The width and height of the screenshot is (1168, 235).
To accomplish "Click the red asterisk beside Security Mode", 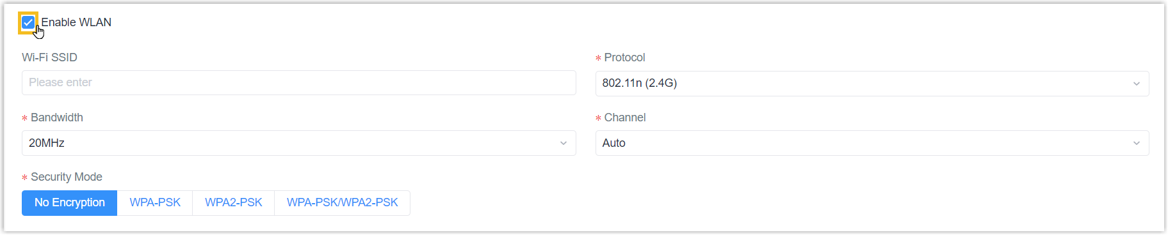I will pos(24,178).
